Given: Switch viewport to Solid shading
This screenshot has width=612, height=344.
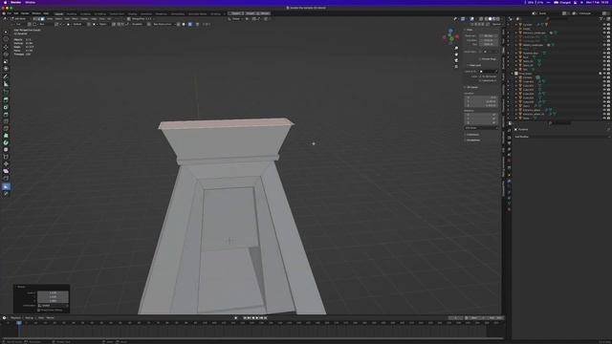Looking at the screenshot, I should [491, 19].
